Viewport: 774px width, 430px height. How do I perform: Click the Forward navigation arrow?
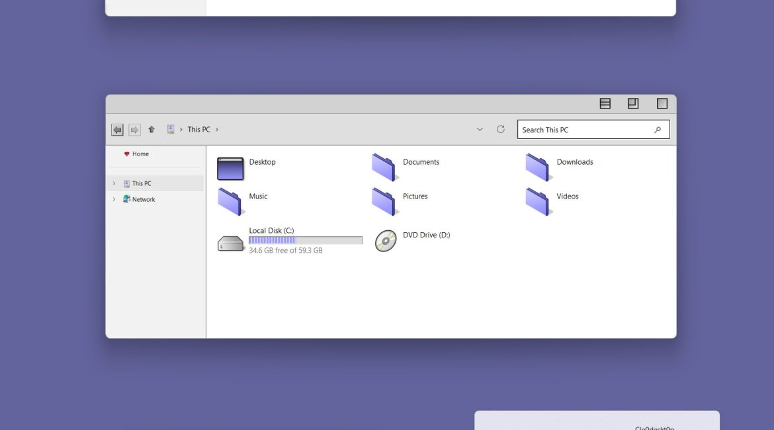[134, 130]
